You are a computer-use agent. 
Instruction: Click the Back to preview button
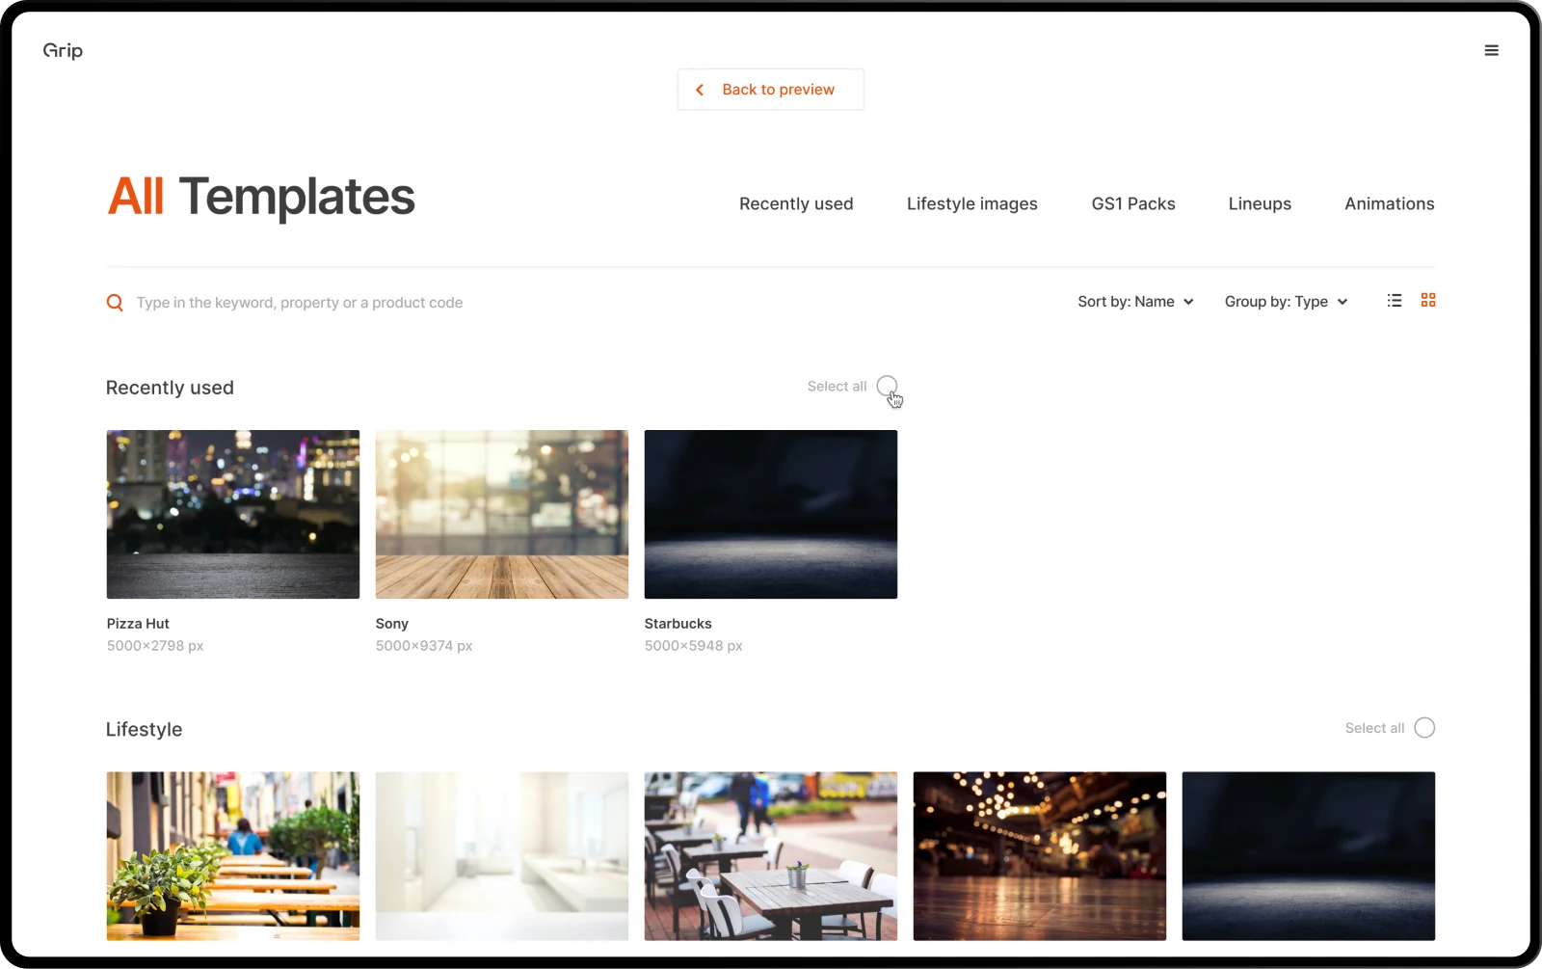point(771,90)
